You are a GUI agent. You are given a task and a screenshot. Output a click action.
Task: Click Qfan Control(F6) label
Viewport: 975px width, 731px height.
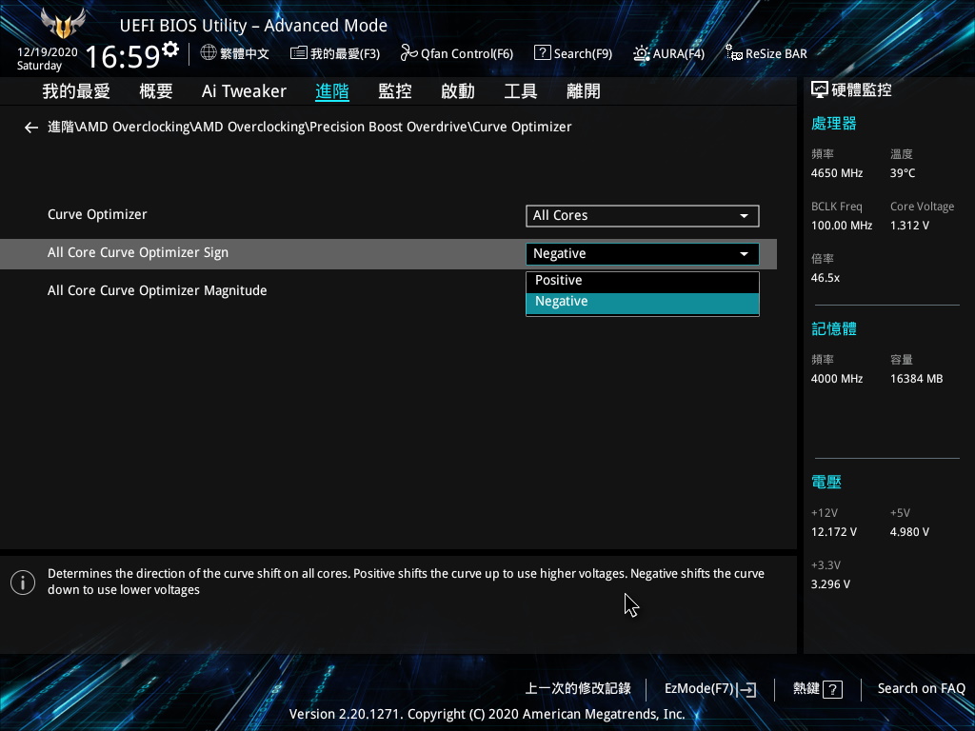(x=467, y=53)
